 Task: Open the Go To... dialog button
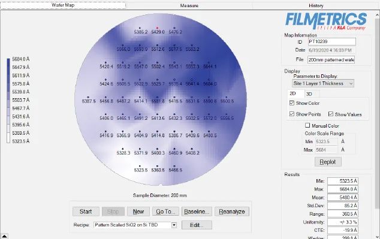[166, 211]
